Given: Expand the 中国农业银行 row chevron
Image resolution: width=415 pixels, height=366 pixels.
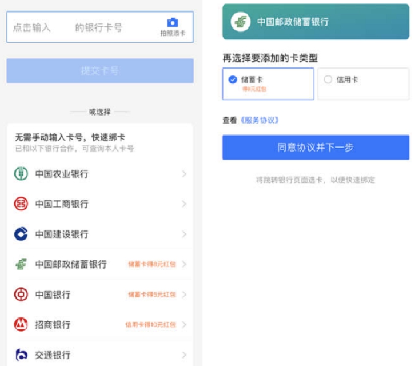Looking at the screenshot, I should coord(184,174).
